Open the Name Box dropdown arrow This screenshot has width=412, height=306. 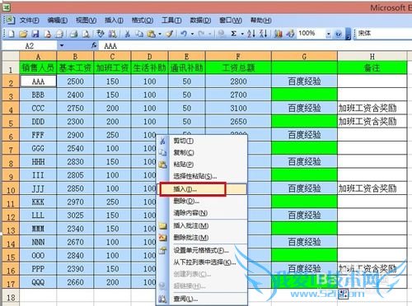click(x=62, y=45)
